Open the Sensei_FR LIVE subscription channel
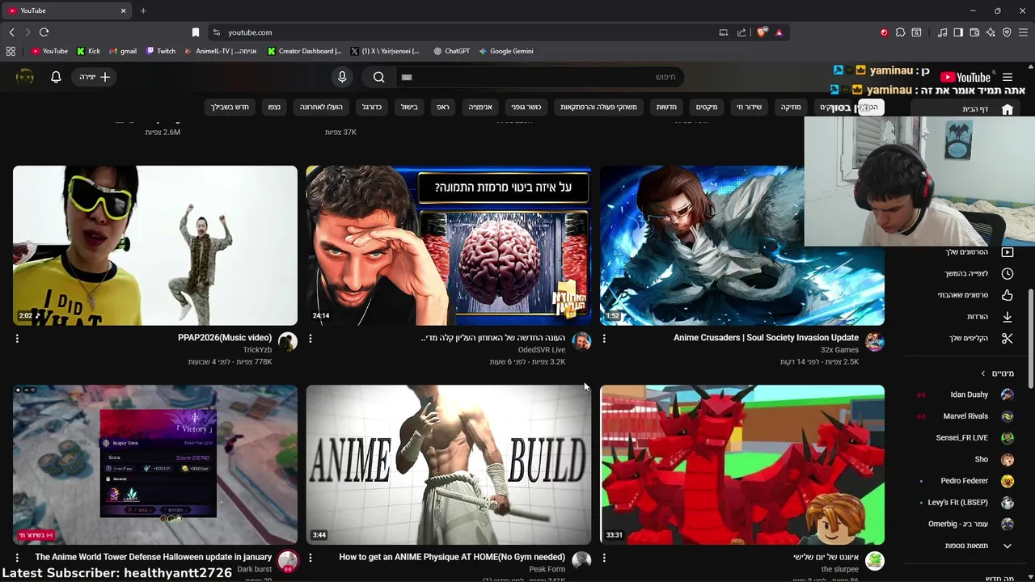The width and height of the screenshot is (1035, 582). [961, 438]
